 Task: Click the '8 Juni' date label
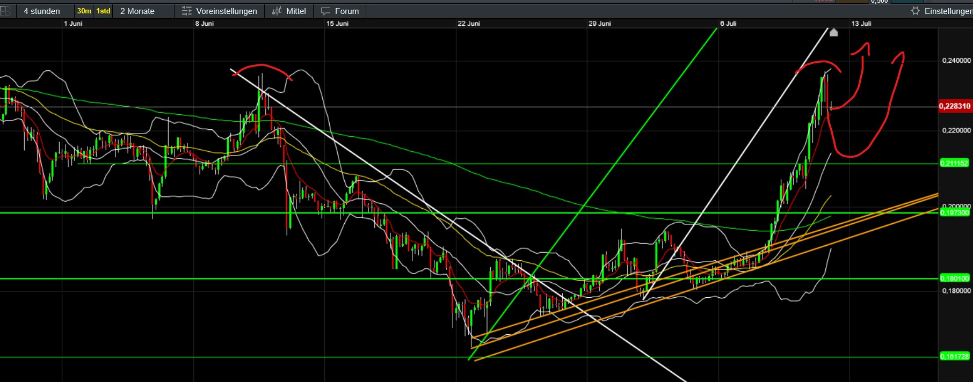pos(205,24)
